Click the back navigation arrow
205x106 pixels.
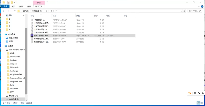(x=4, y=11)
